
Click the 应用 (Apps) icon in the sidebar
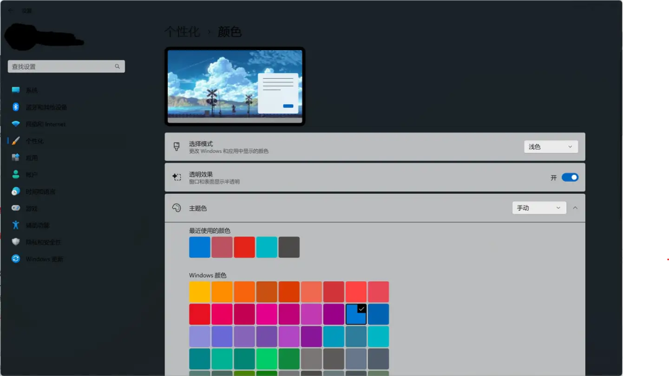point(15,158)
